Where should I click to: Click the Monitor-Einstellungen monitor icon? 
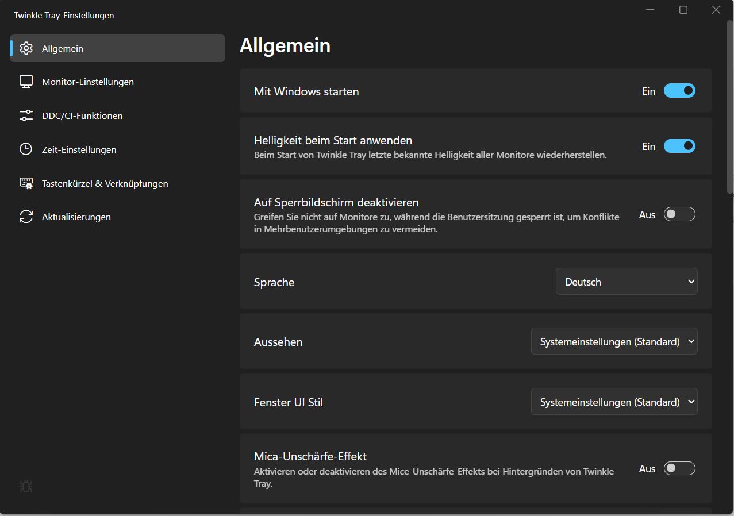click(26, 82)
